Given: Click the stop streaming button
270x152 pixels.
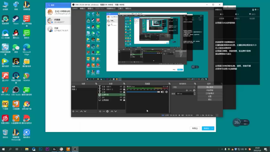Looking at the screenshot, I should click(x=210, y=87).
